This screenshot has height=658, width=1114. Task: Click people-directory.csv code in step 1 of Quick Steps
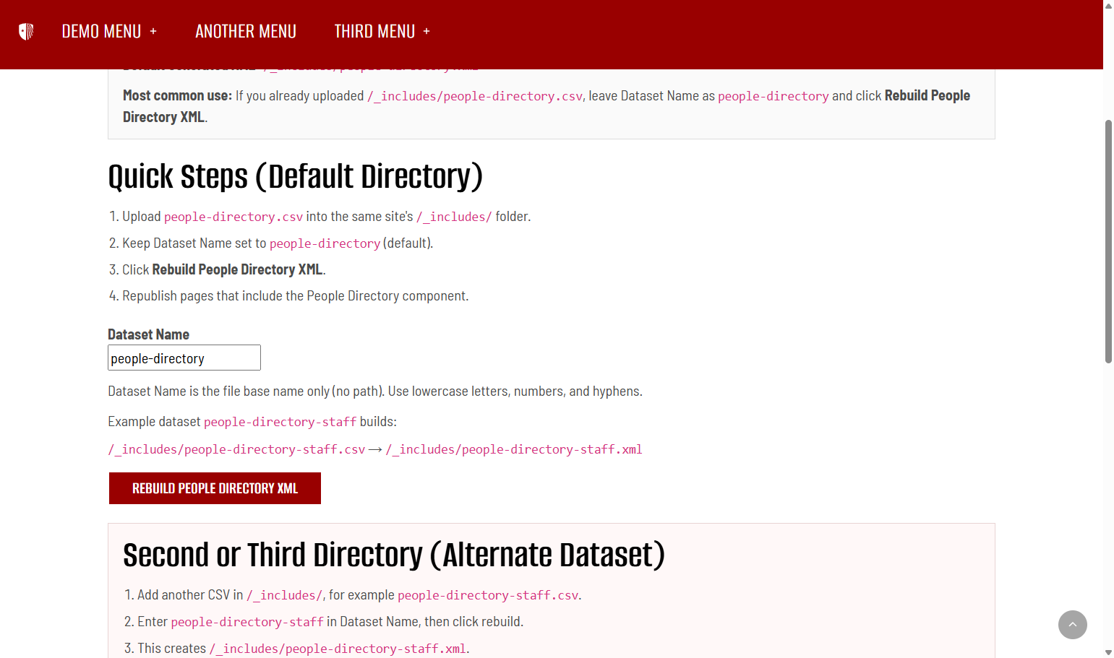[233, 217]
